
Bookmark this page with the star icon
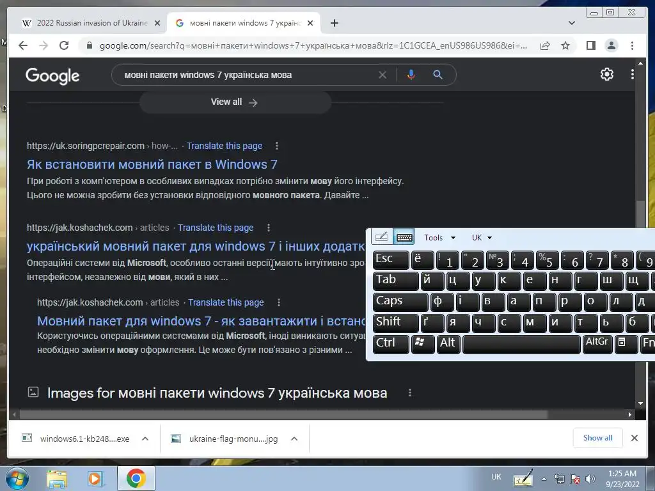click(565, 45)
